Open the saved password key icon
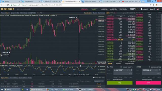 151,5
